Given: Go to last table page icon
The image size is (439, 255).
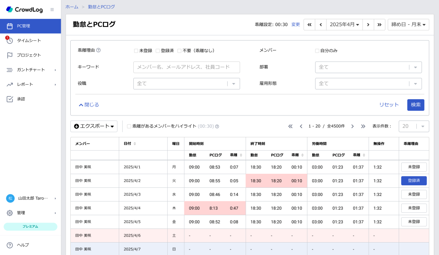Looking at the screenshot, I should [x=363, y=126].
